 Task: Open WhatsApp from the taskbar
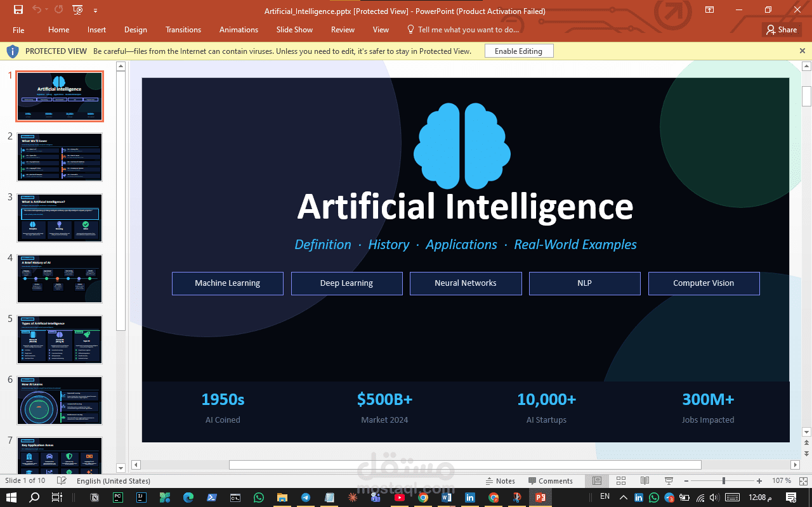[258, 497]
